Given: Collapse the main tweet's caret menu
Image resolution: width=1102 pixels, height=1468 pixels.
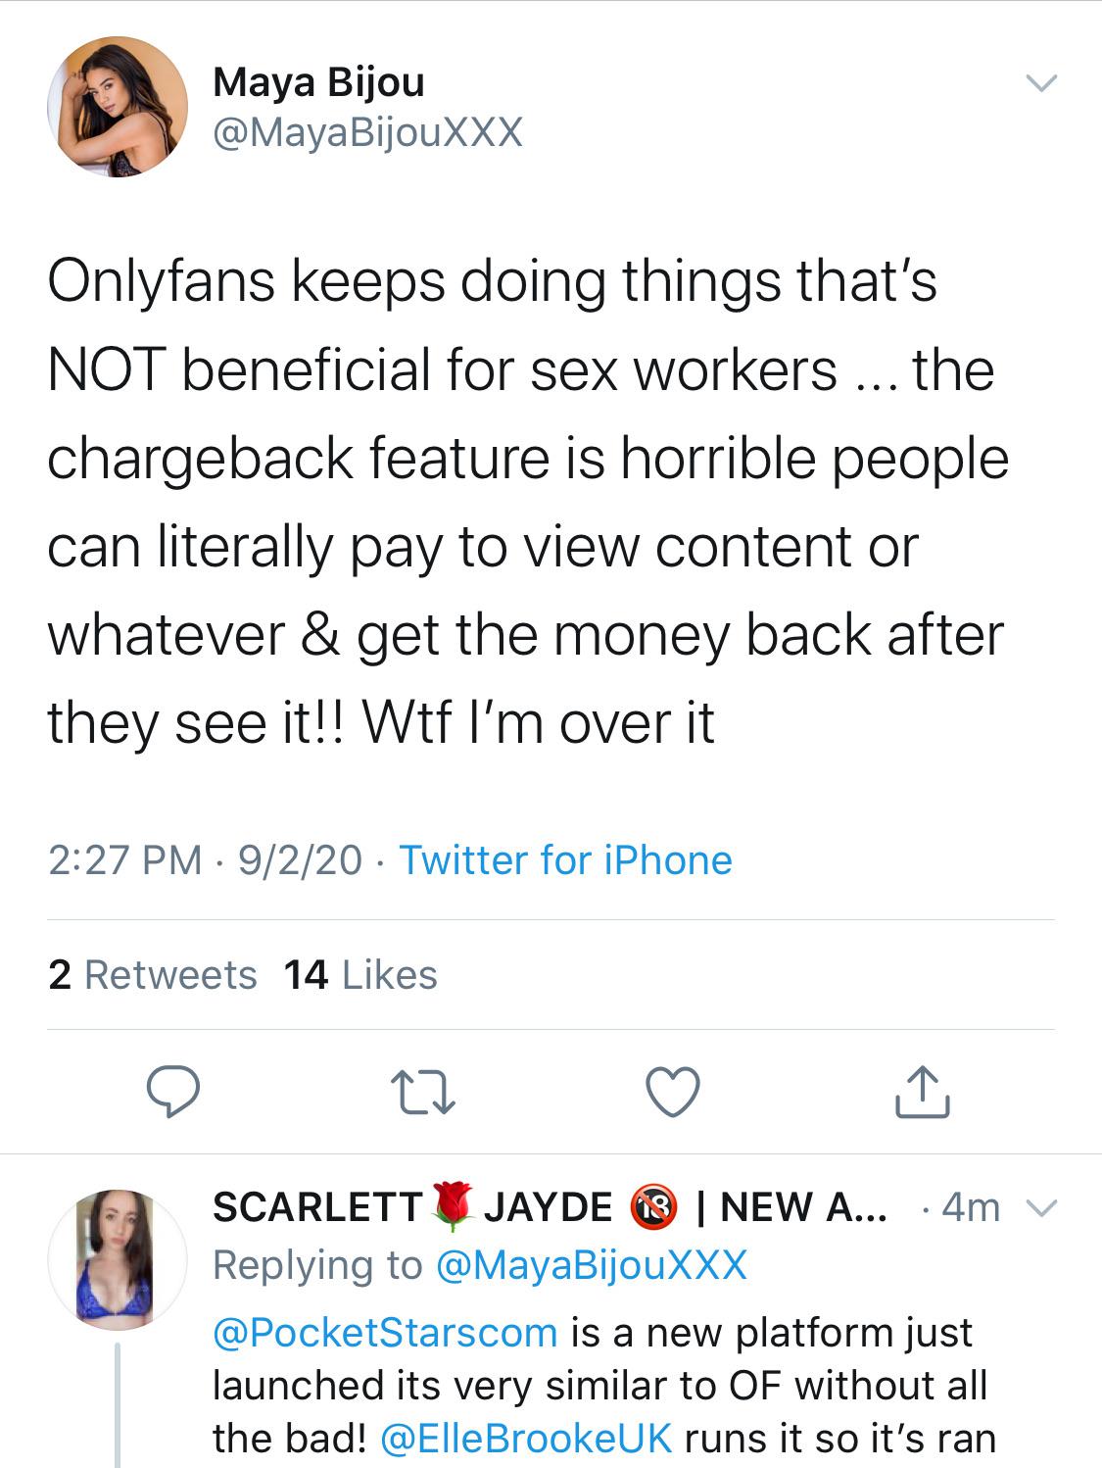Looking at the screenshot, I should (x=1041, y=82).
